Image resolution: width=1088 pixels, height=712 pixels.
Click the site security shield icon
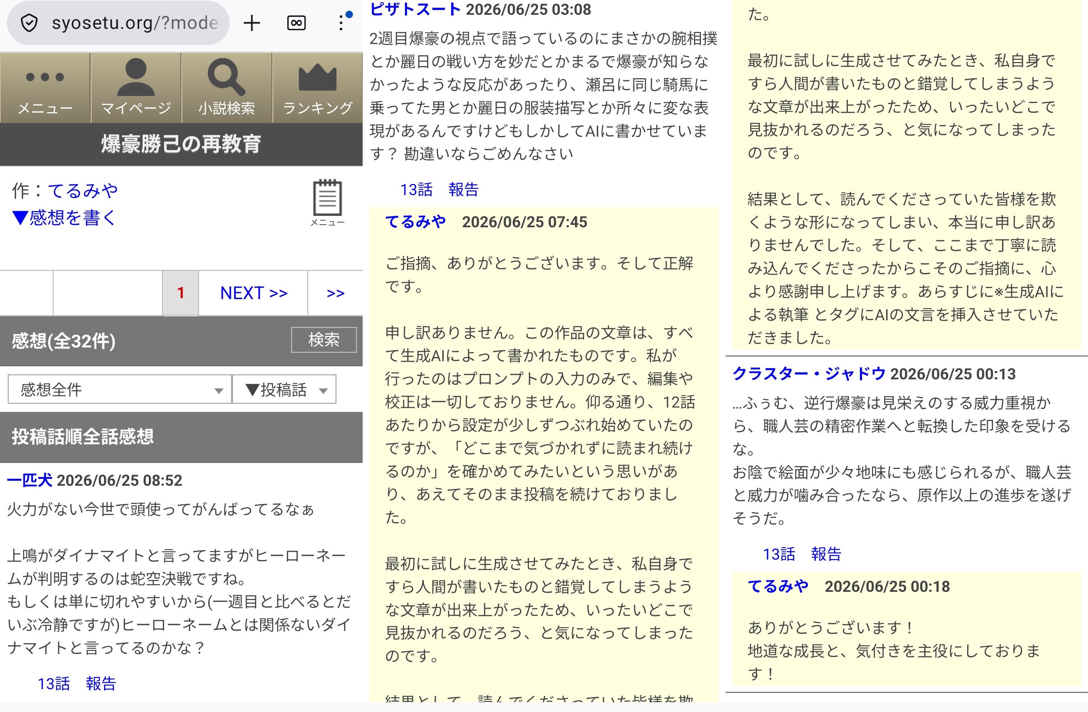[29, 23]
